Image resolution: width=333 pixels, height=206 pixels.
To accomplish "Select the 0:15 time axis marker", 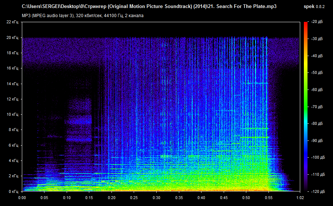I will pyautogui.click(x=89, y=198).
